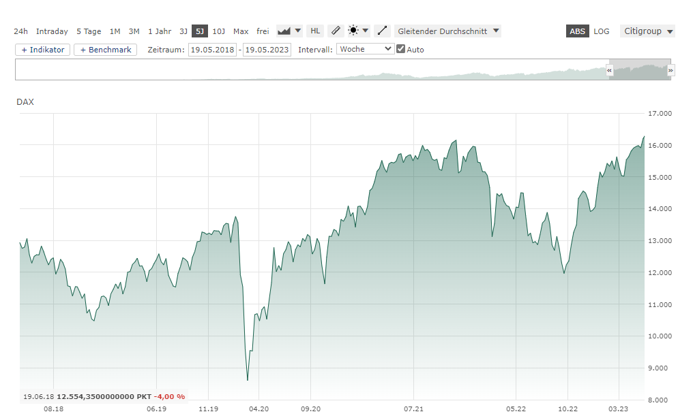Add an indicator with + Indikator
The image size is (678, 414).
point(42,50)
